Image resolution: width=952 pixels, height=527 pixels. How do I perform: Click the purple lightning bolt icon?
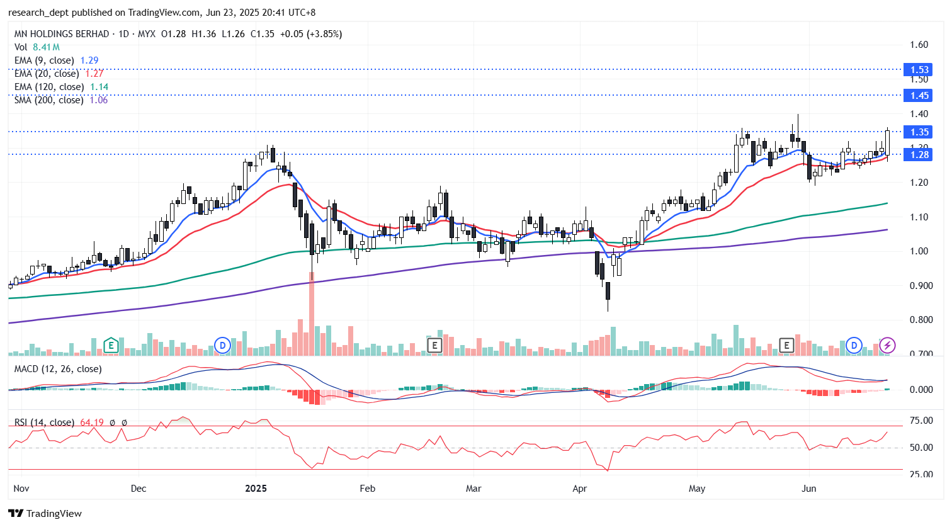(x=888, y=345)
